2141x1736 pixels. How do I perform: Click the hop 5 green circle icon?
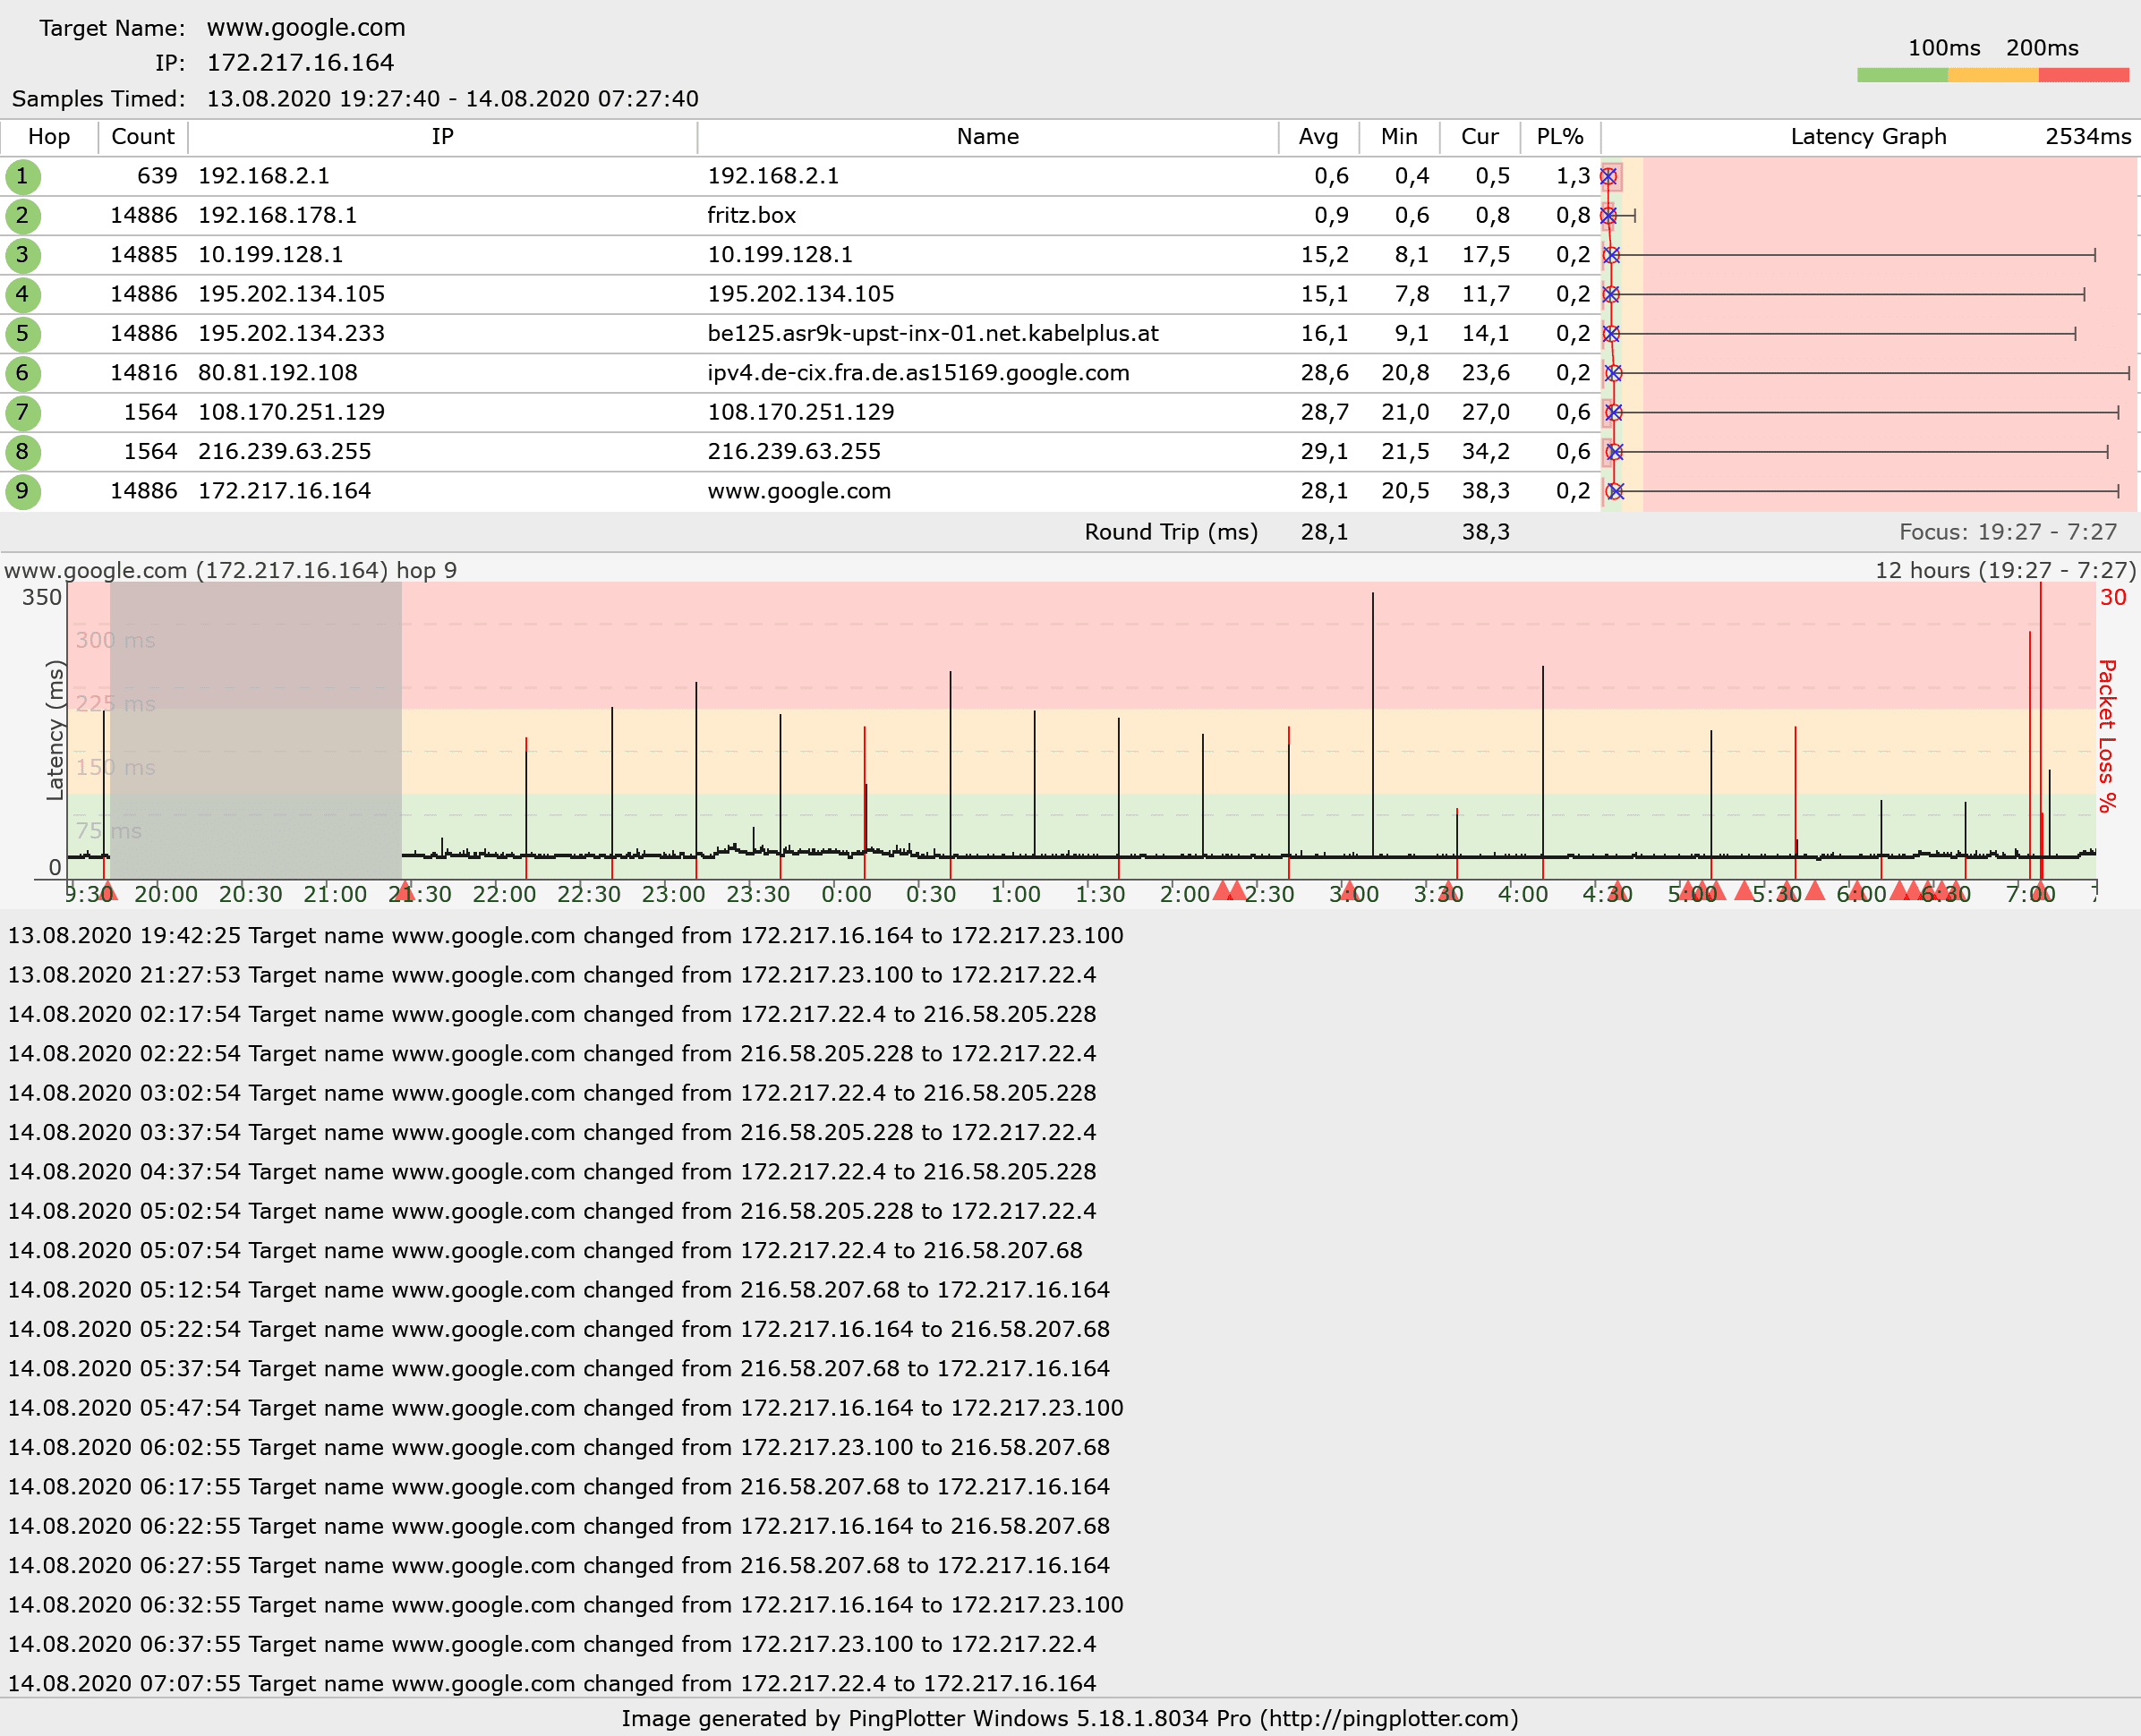click(x=22, y=334)
